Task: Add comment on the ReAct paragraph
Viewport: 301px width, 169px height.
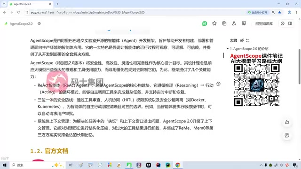Action: coord(218,84)
